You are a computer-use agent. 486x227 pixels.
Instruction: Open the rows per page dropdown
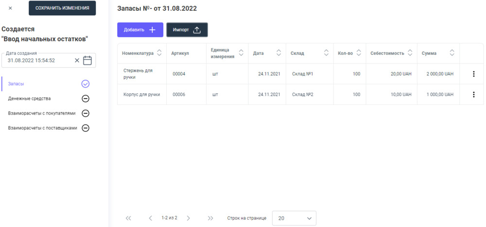[x=294, y=218]
